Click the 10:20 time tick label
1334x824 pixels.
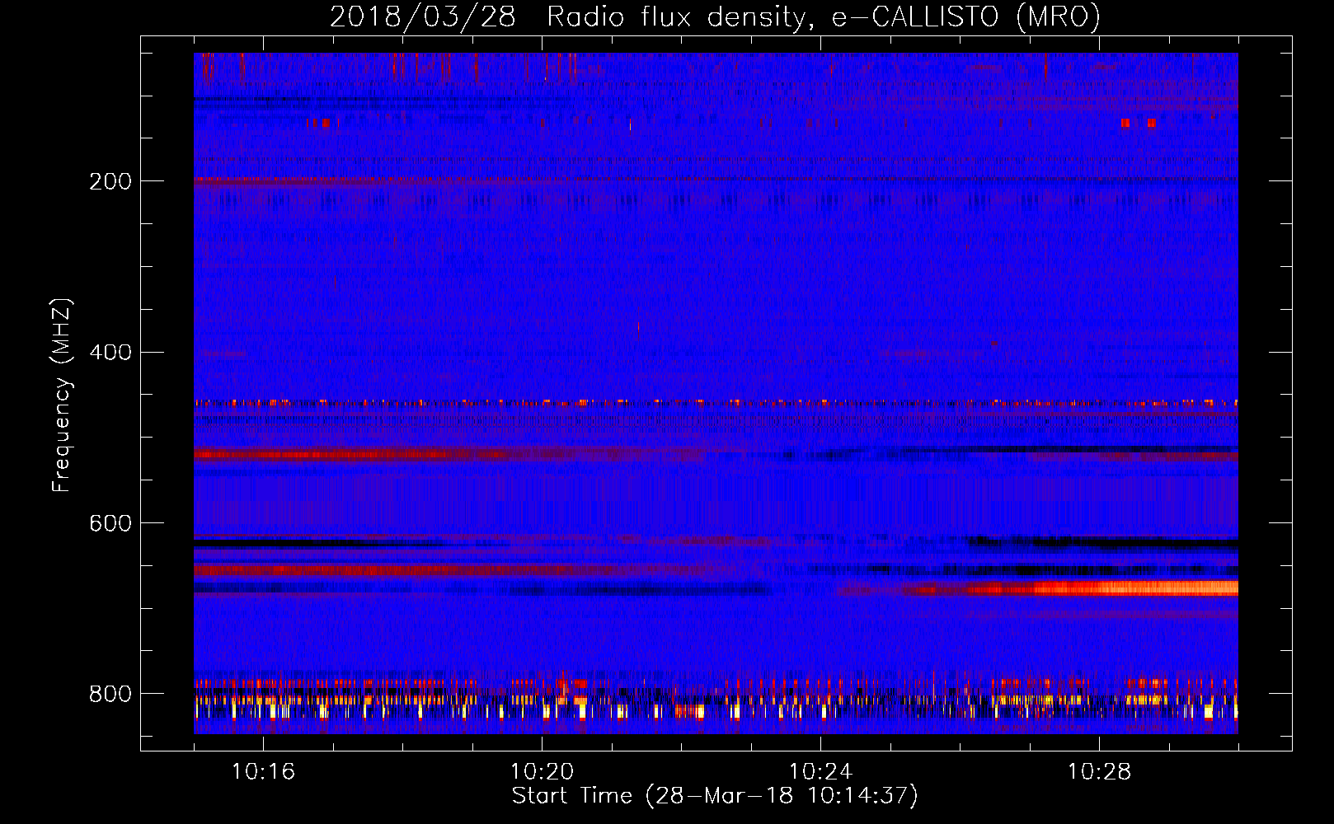pyautogui.click(x=542, y=772)
